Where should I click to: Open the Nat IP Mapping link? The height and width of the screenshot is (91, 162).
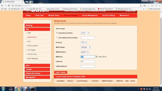click(33, 58)
